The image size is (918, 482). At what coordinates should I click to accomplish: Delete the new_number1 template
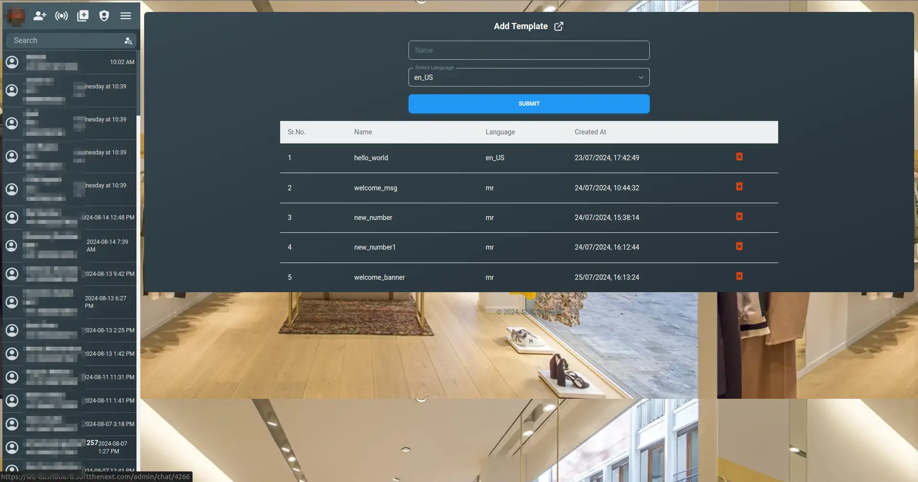pos(739,246)
